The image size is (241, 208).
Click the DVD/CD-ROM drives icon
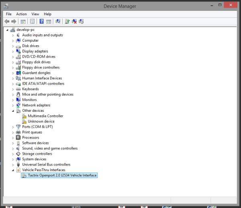18,57
